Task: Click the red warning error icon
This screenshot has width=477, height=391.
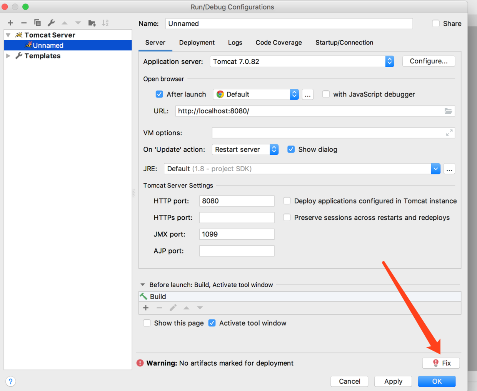Action: coord(140,363)
